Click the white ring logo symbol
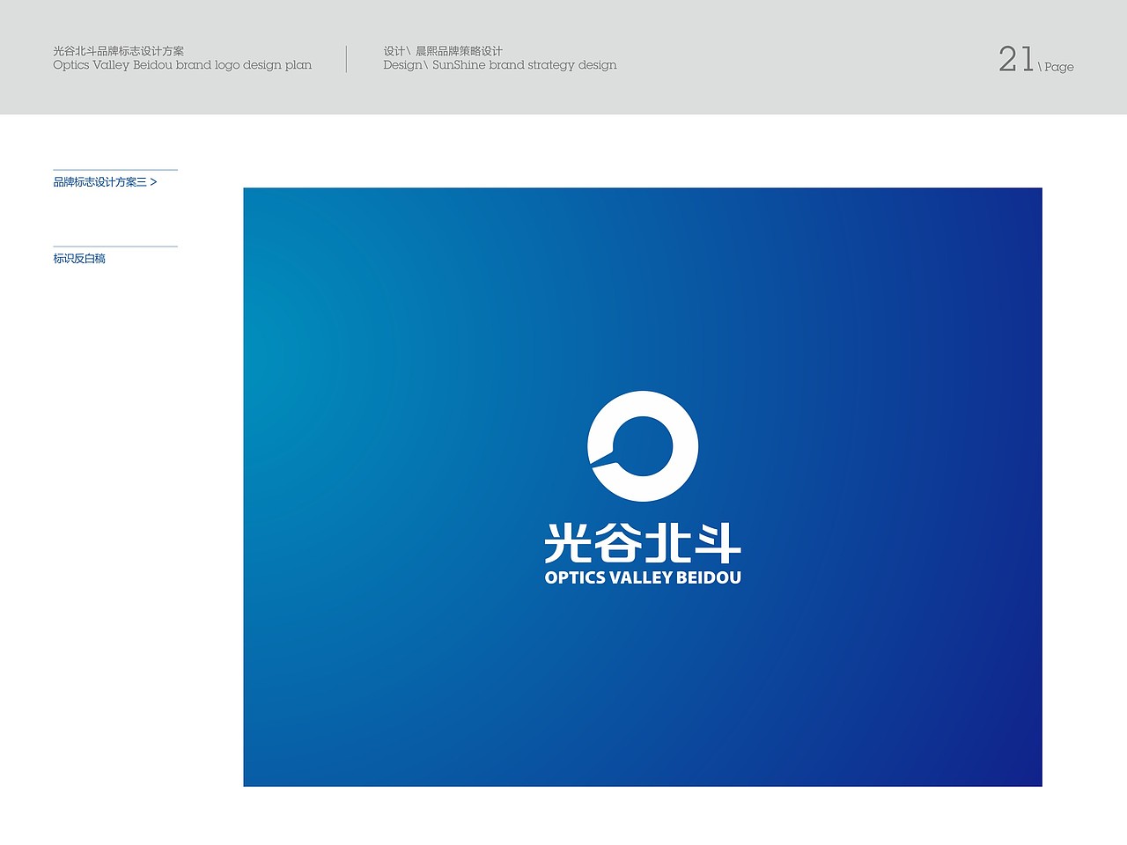Image resolution: width=1127 pixels, height=845 pixels. click(643, 446)
